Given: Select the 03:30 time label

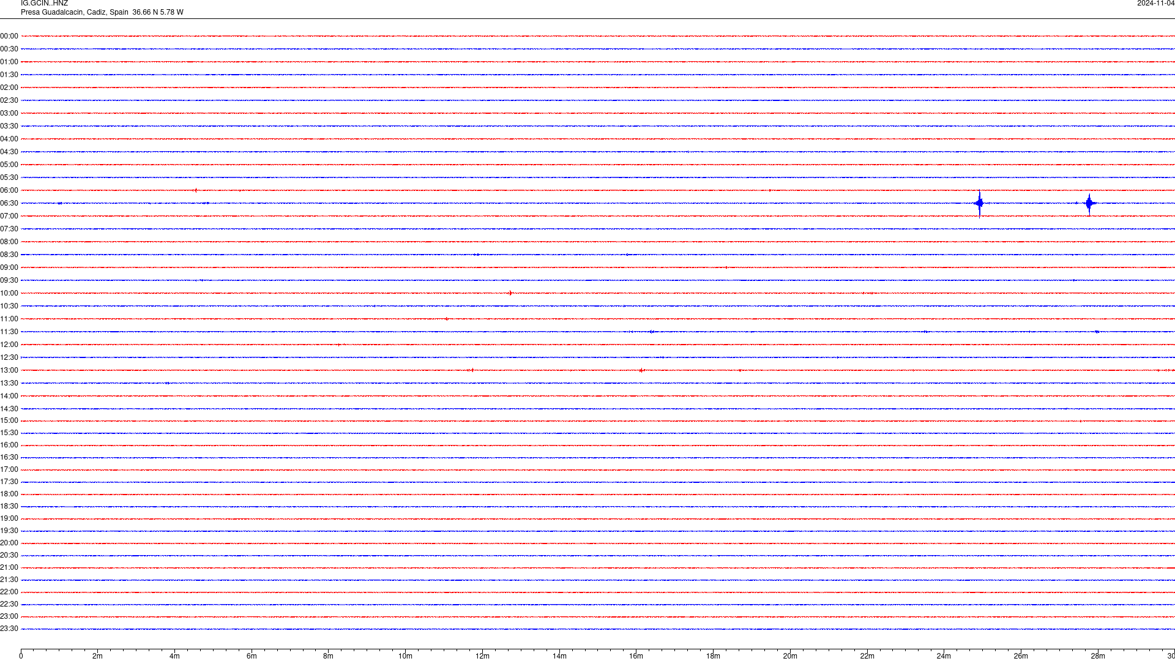Looking at the screenshot, I should [9, 126].
